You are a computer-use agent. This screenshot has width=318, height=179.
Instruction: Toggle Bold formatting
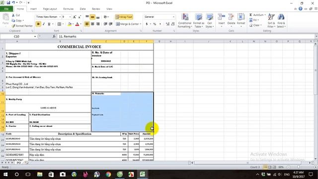[x=38, y=24]
